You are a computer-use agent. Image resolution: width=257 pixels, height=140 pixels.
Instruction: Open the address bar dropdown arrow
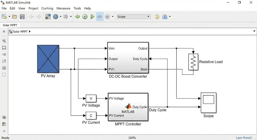point(254,31)
